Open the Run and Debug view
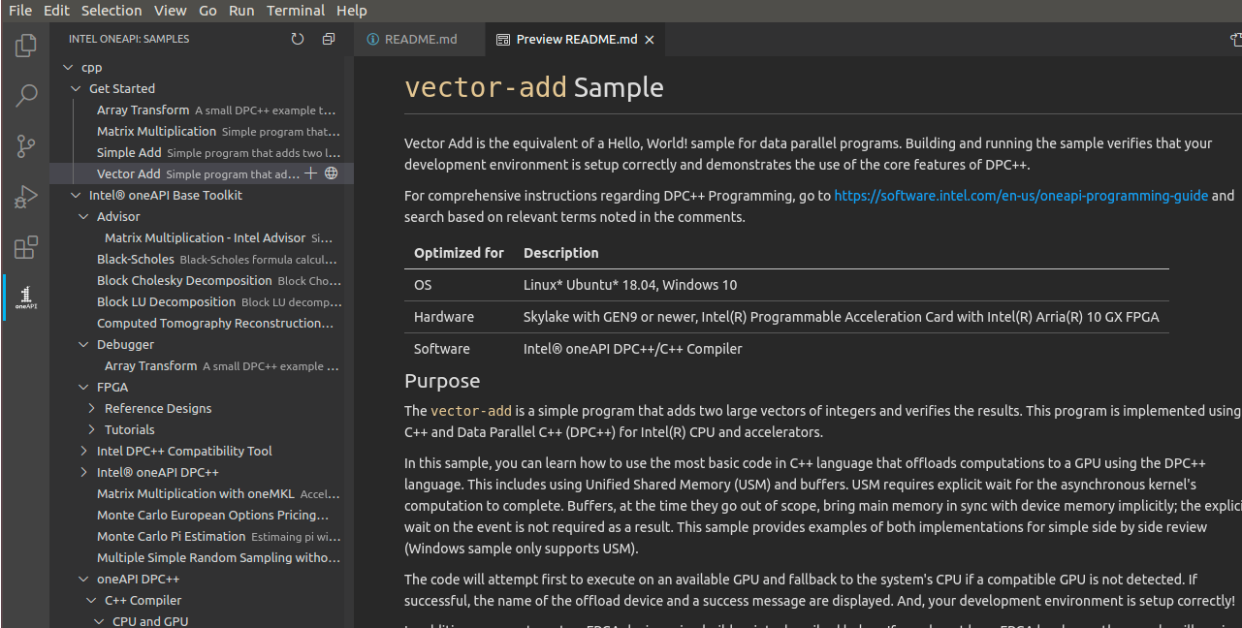 tap(26, 197)
